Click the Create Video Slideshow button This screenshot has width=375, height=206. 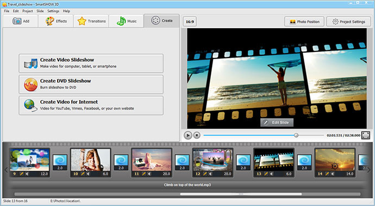(x=91, y=63)
